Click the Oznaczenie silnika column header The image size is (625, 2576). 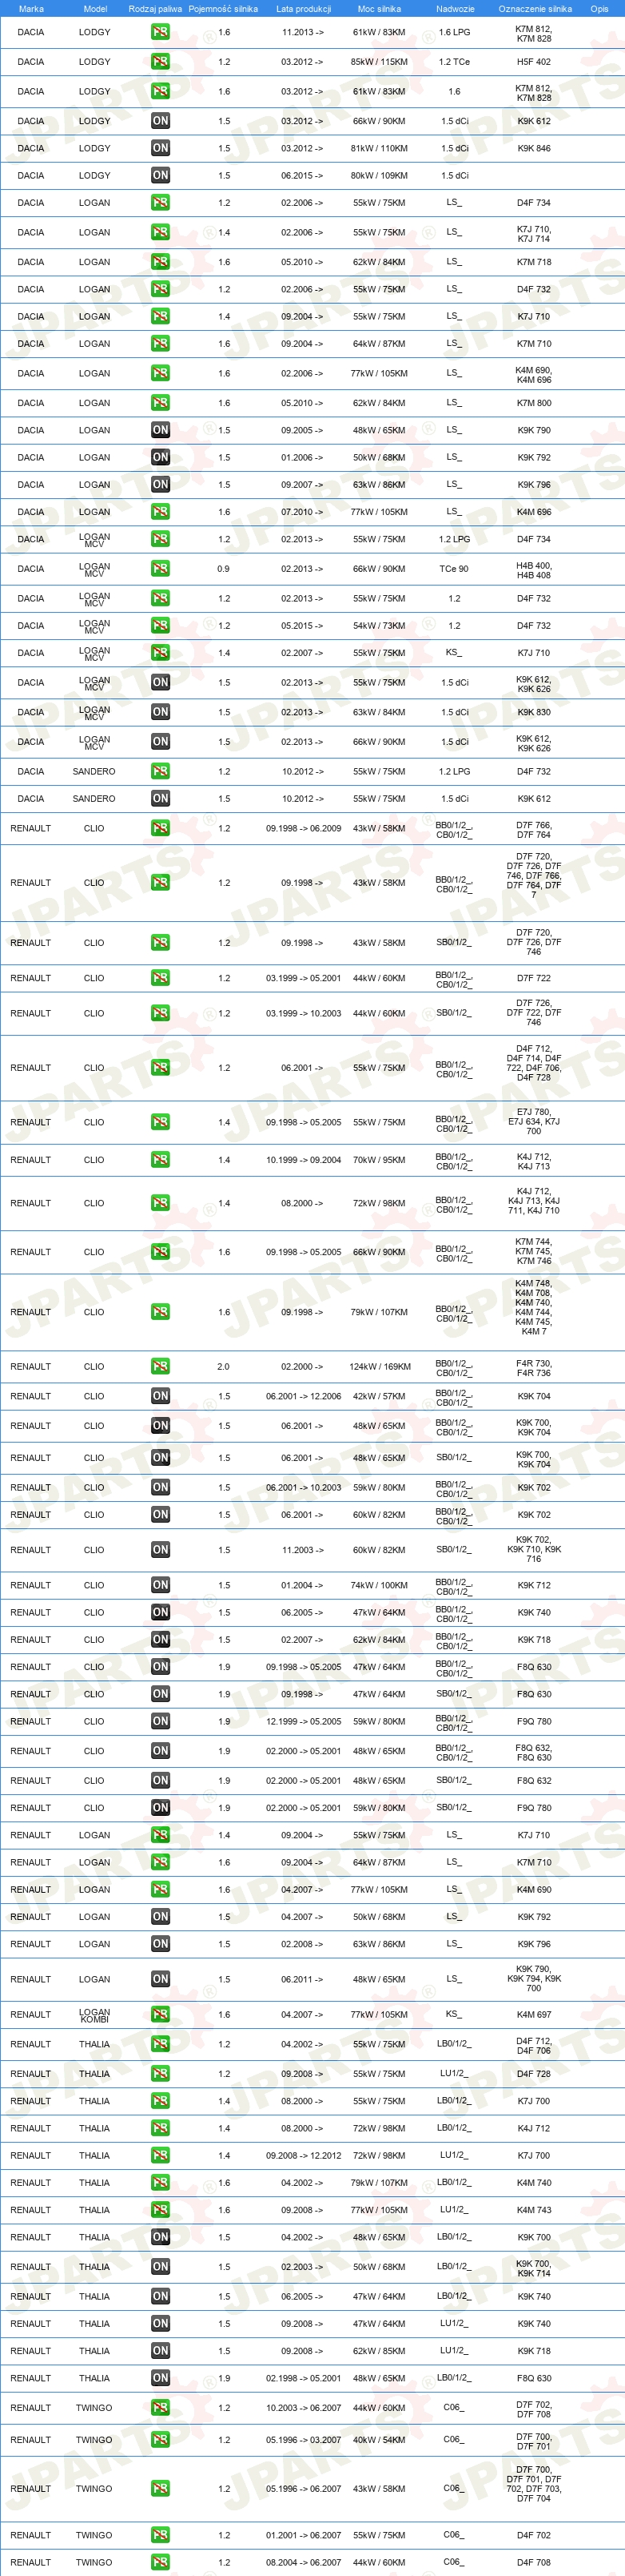[535, 9]
